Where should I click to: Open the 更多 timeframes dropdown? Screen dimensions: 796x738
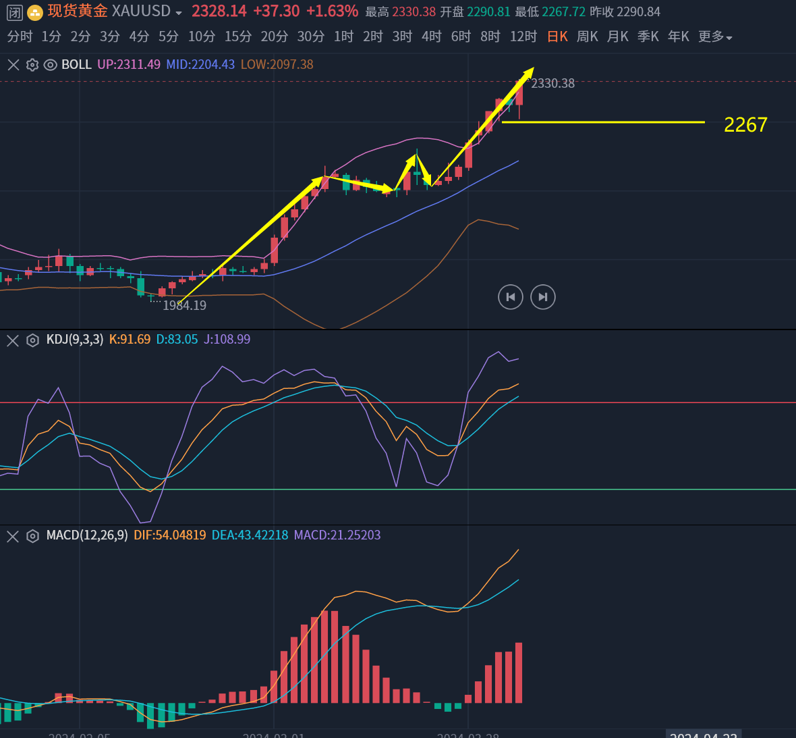click(715, 37)
